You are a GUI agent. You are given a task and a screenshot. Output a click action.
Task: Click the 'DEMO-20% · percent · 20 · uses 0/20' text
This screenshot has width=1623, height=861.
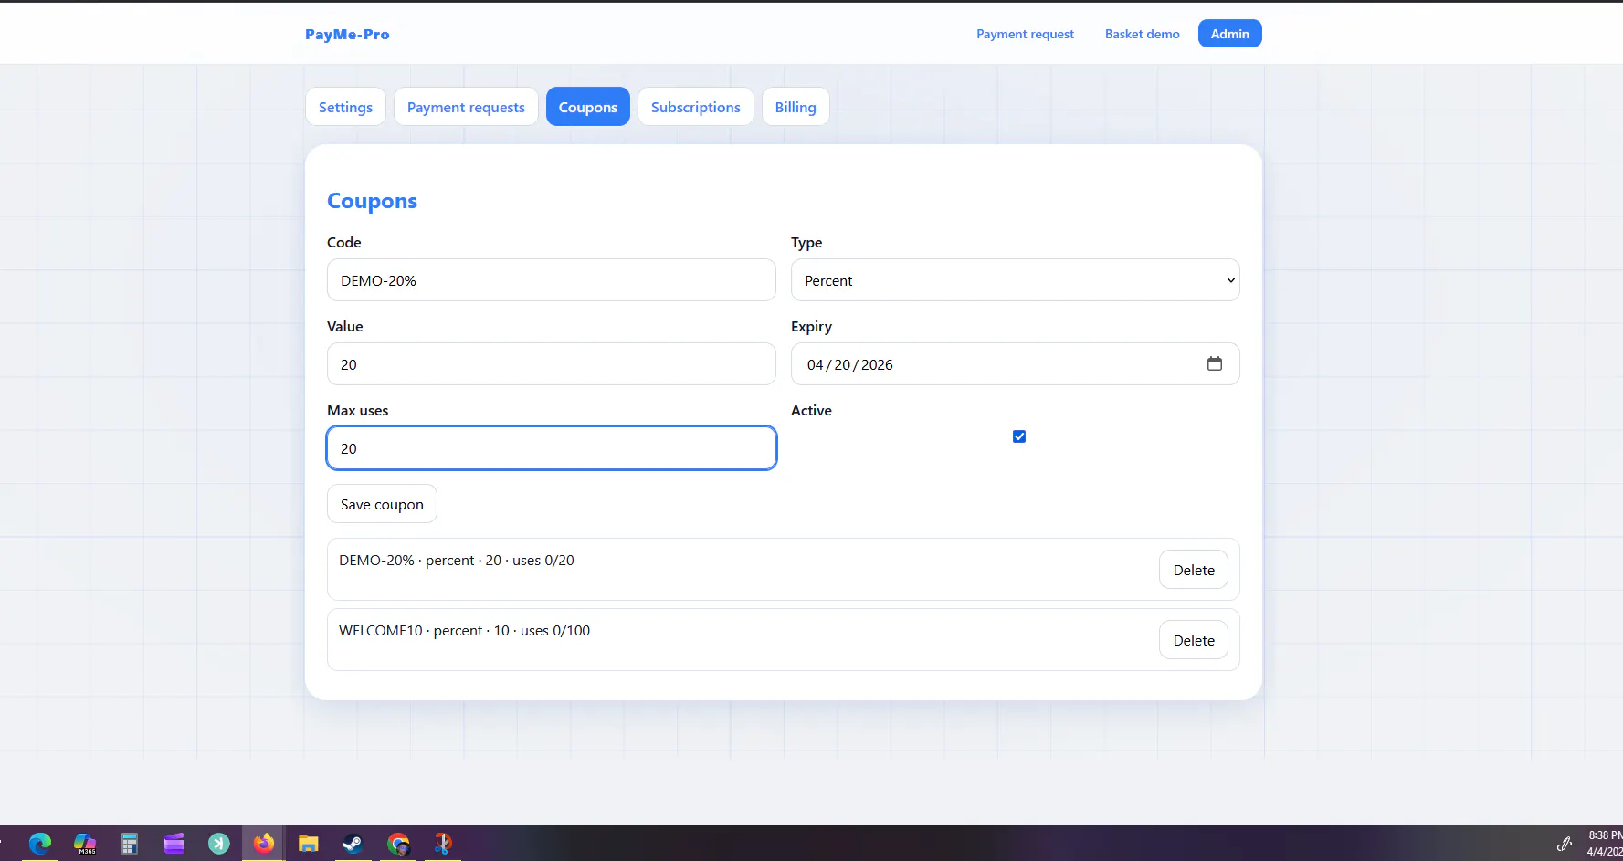point(457,561)
